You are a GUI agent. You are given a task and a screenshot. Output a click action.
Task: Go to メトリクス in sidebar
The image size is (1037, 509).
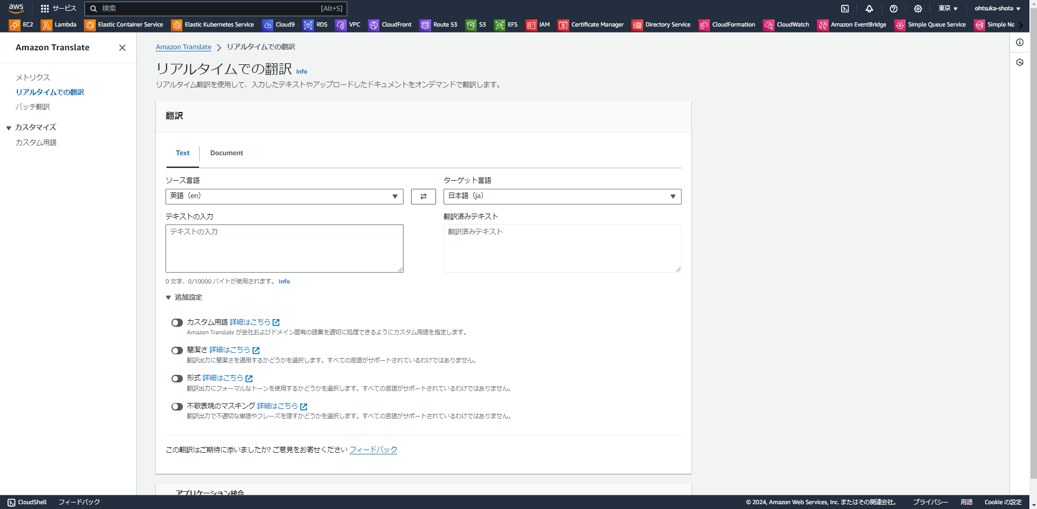click(33, 77)
